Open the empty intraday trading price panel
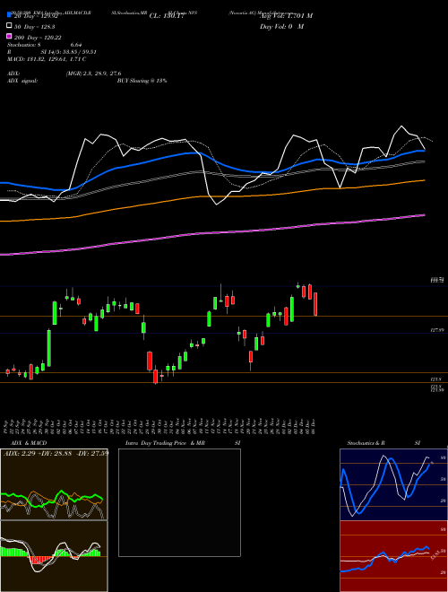Viewport: 448px width, 592px height. (179, 502)
